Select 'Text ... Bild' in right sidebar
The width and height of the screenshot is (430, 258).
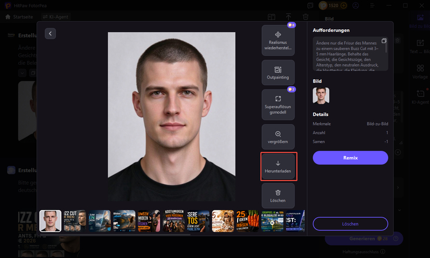420,46
